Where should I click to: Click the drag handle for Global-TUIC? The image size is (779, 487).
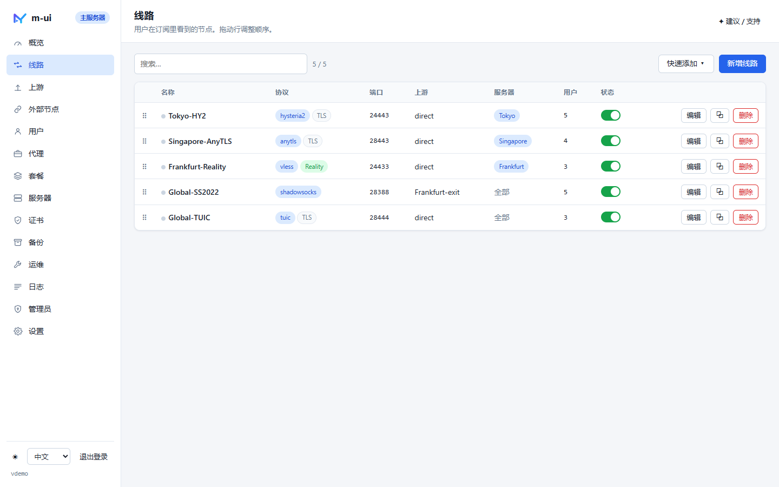tap(144, 217)
